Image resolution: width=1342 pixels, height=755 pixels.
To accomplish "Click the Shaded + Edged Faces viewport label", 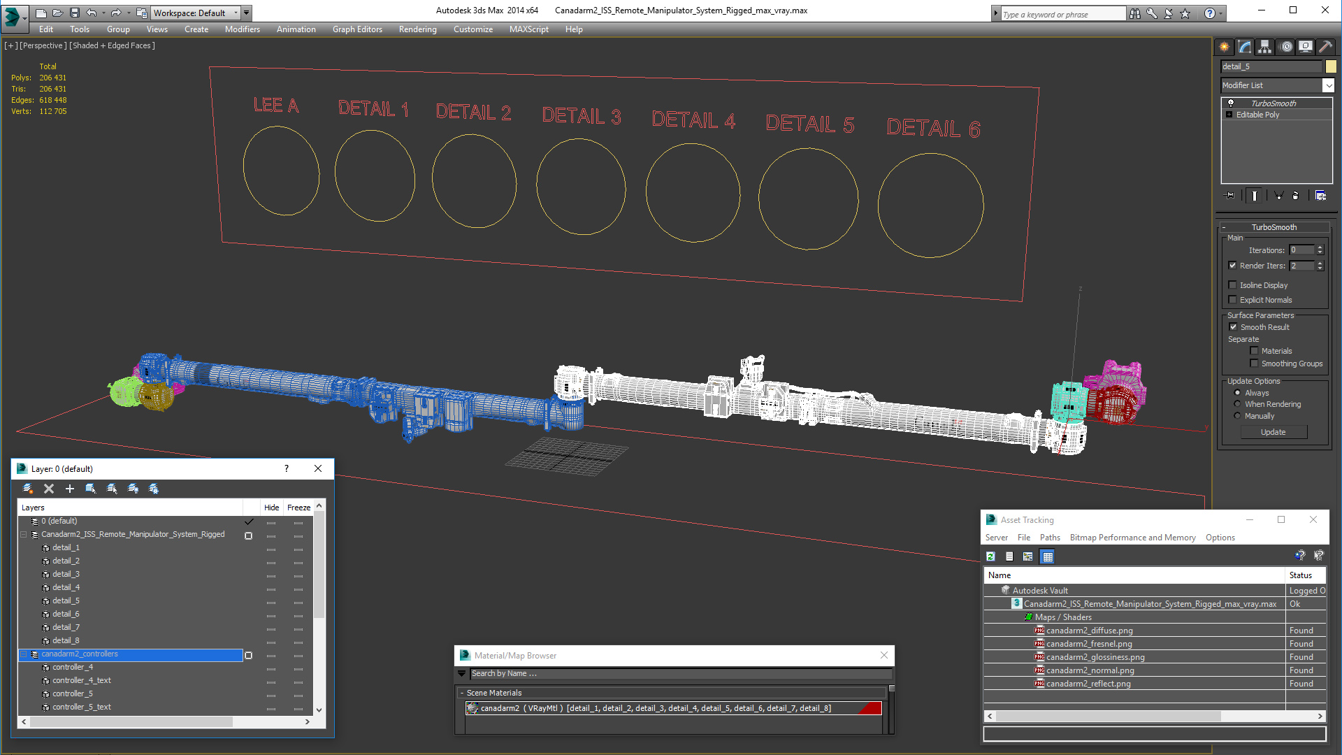I will click(x=112, y=45).
